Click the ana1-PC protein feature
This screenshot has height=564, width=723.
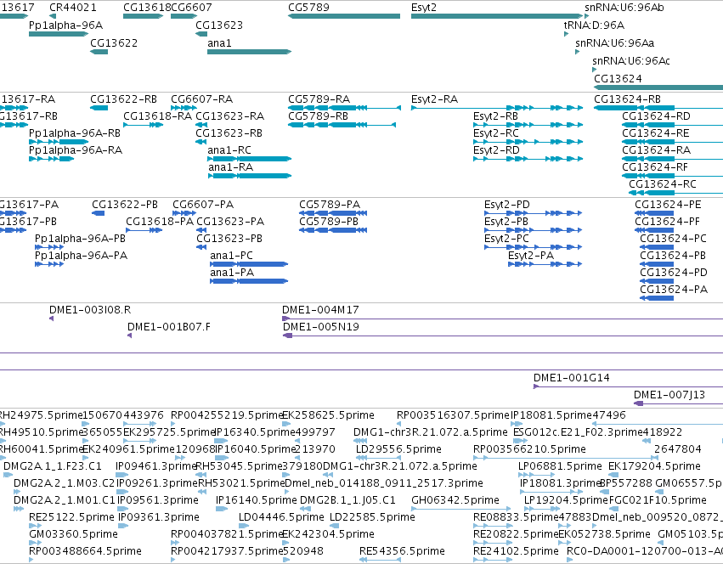click(x=249, y=264)
